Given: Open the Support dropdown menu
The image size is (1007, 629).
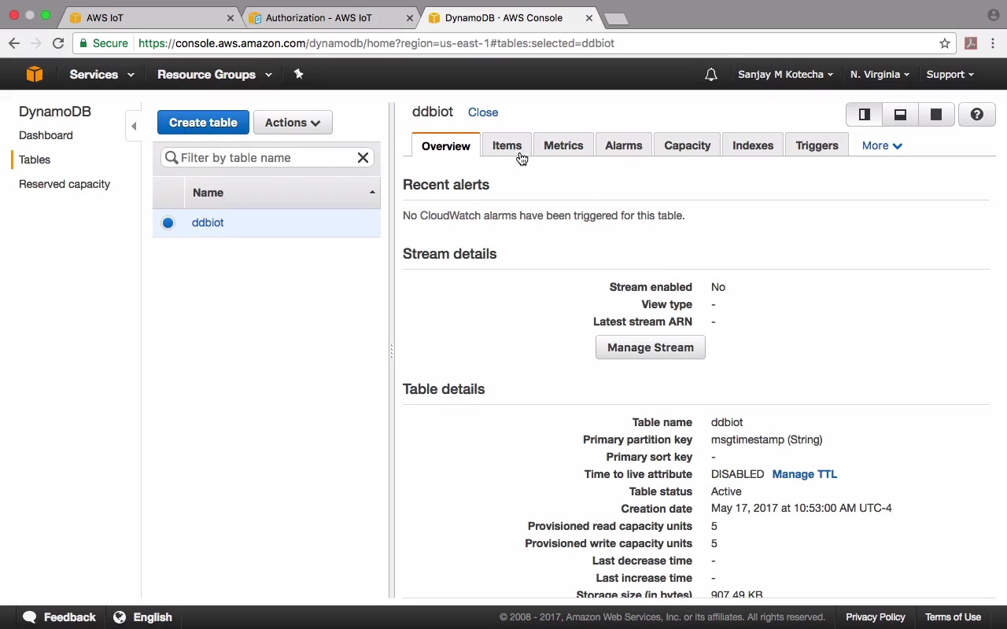Looking at the screenshot, I should tap(950, 75).
